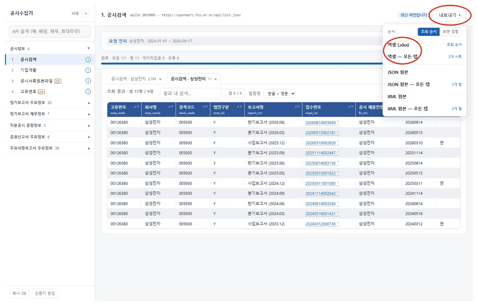Export as 엑셀 (.xlsx)
The width and height of the screenshot is (478, 306).
point(424,45)
